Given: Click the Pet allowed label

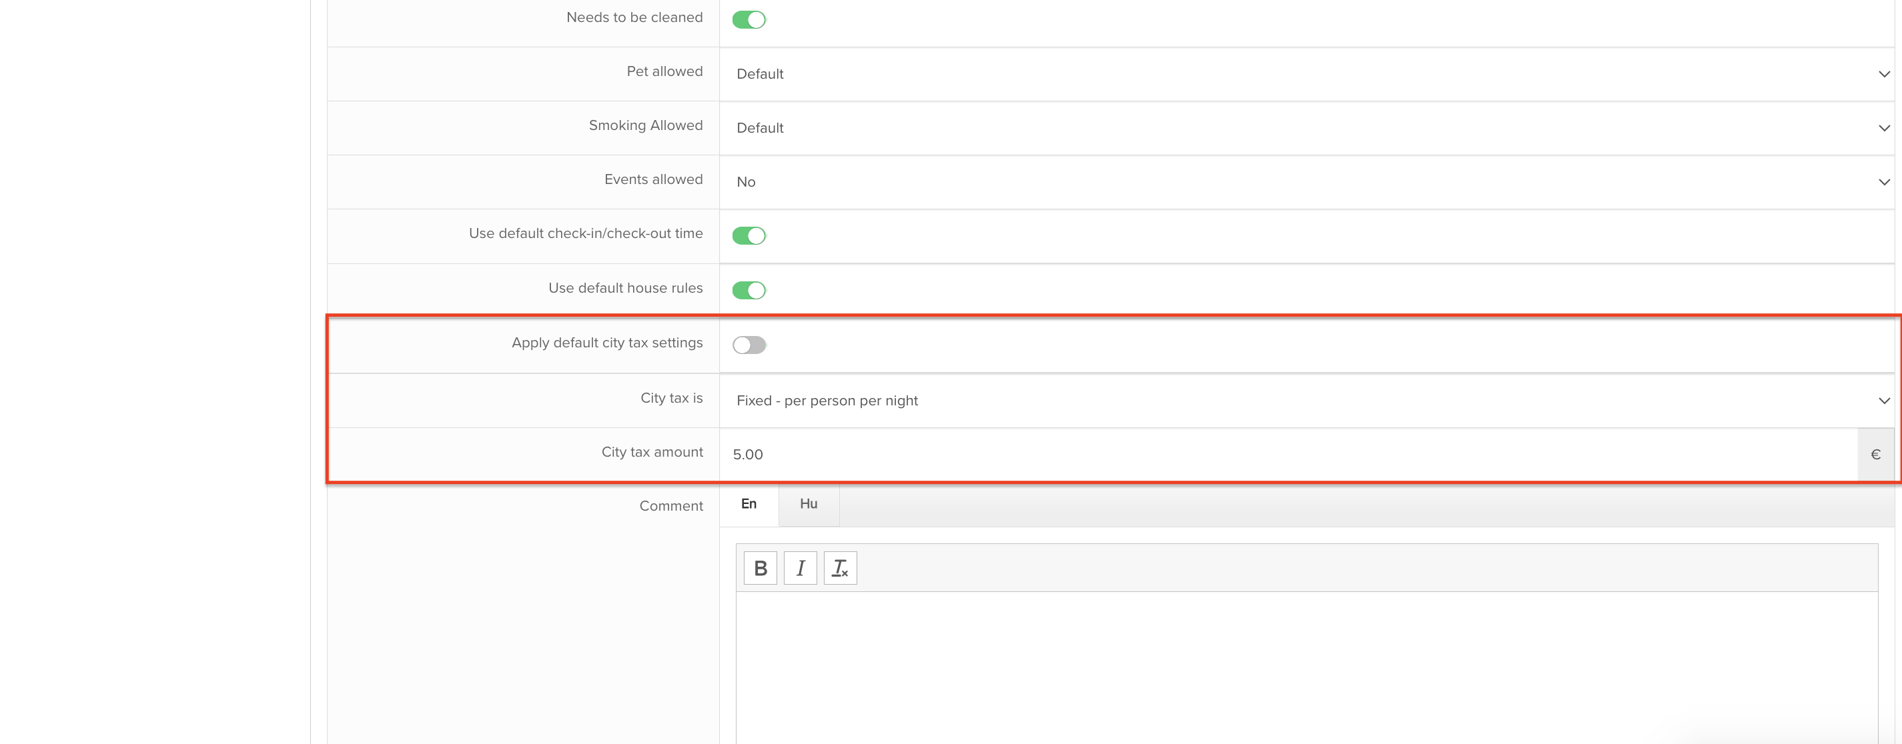Looking at the screenshot, I should click(664, 71).
